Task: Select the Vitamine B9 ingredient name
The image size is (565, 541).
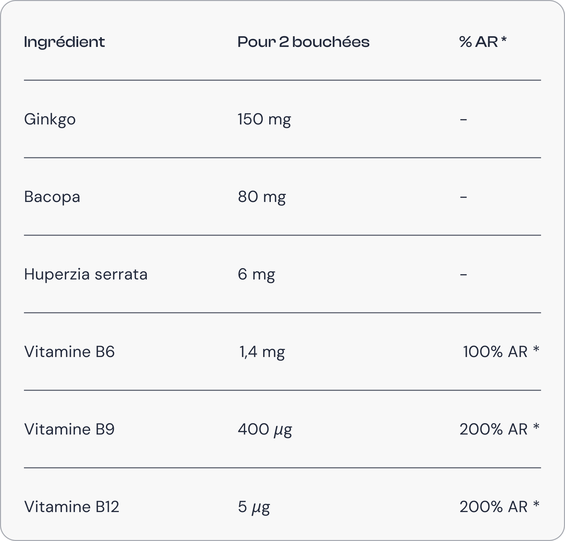Action: point(70,429)
